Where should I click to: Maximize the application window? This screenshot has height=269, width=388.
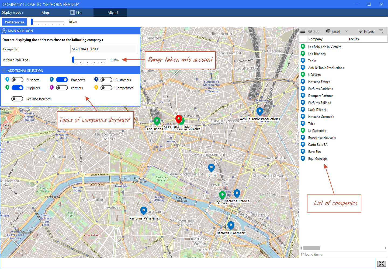point(369,4)
